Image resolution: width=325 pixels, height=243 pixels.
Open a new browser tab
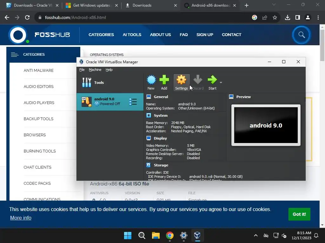tap(246, 5)
